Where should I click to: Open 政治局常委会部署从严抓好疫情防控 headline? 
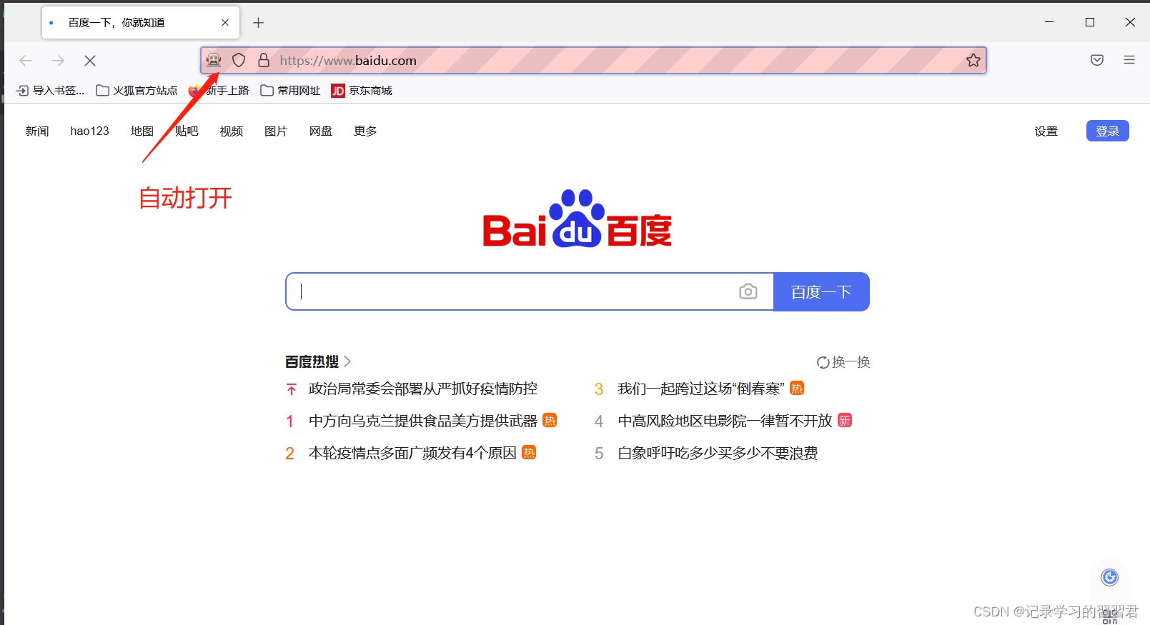tap(423, 389)
